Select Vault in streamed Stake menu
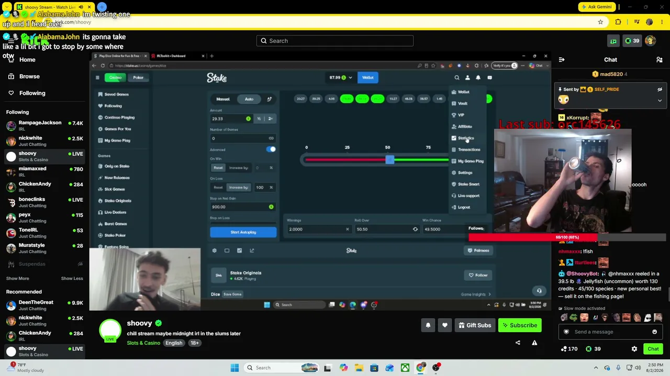The image size is (670, 376). (462, 103)
